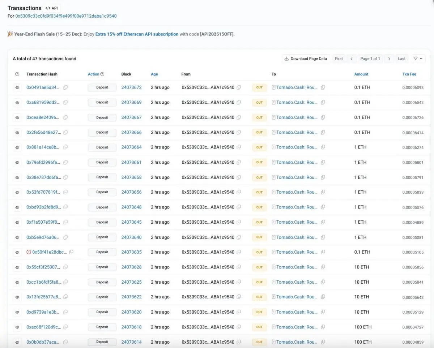This screenshot has width=434, height=348.
Task: Copy From address in block 24073645 row
Action: [x=239, y=222]
